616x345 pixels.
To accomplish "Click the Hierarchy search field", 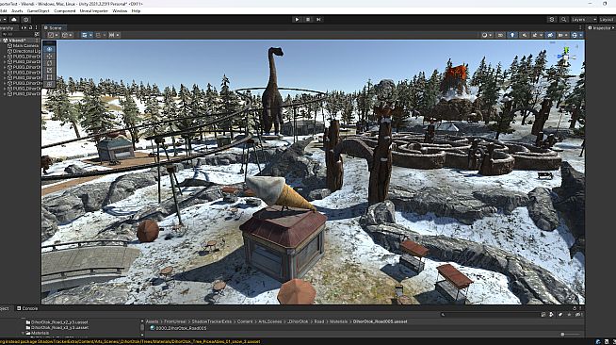I will (17, 34).
